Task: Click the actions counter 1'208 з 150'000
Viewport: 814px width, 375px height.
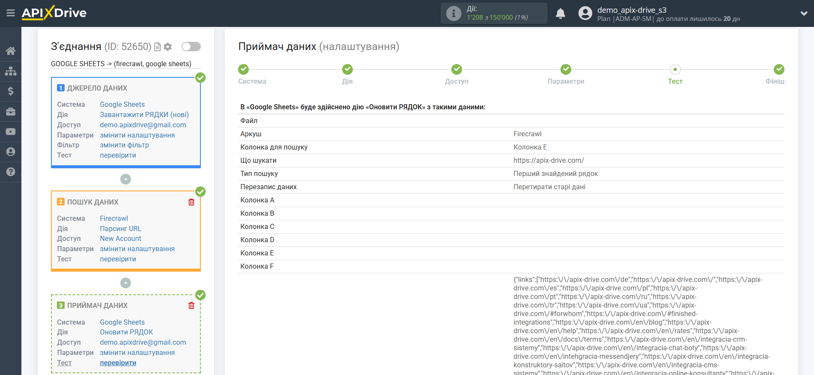Action: (497, 18)
